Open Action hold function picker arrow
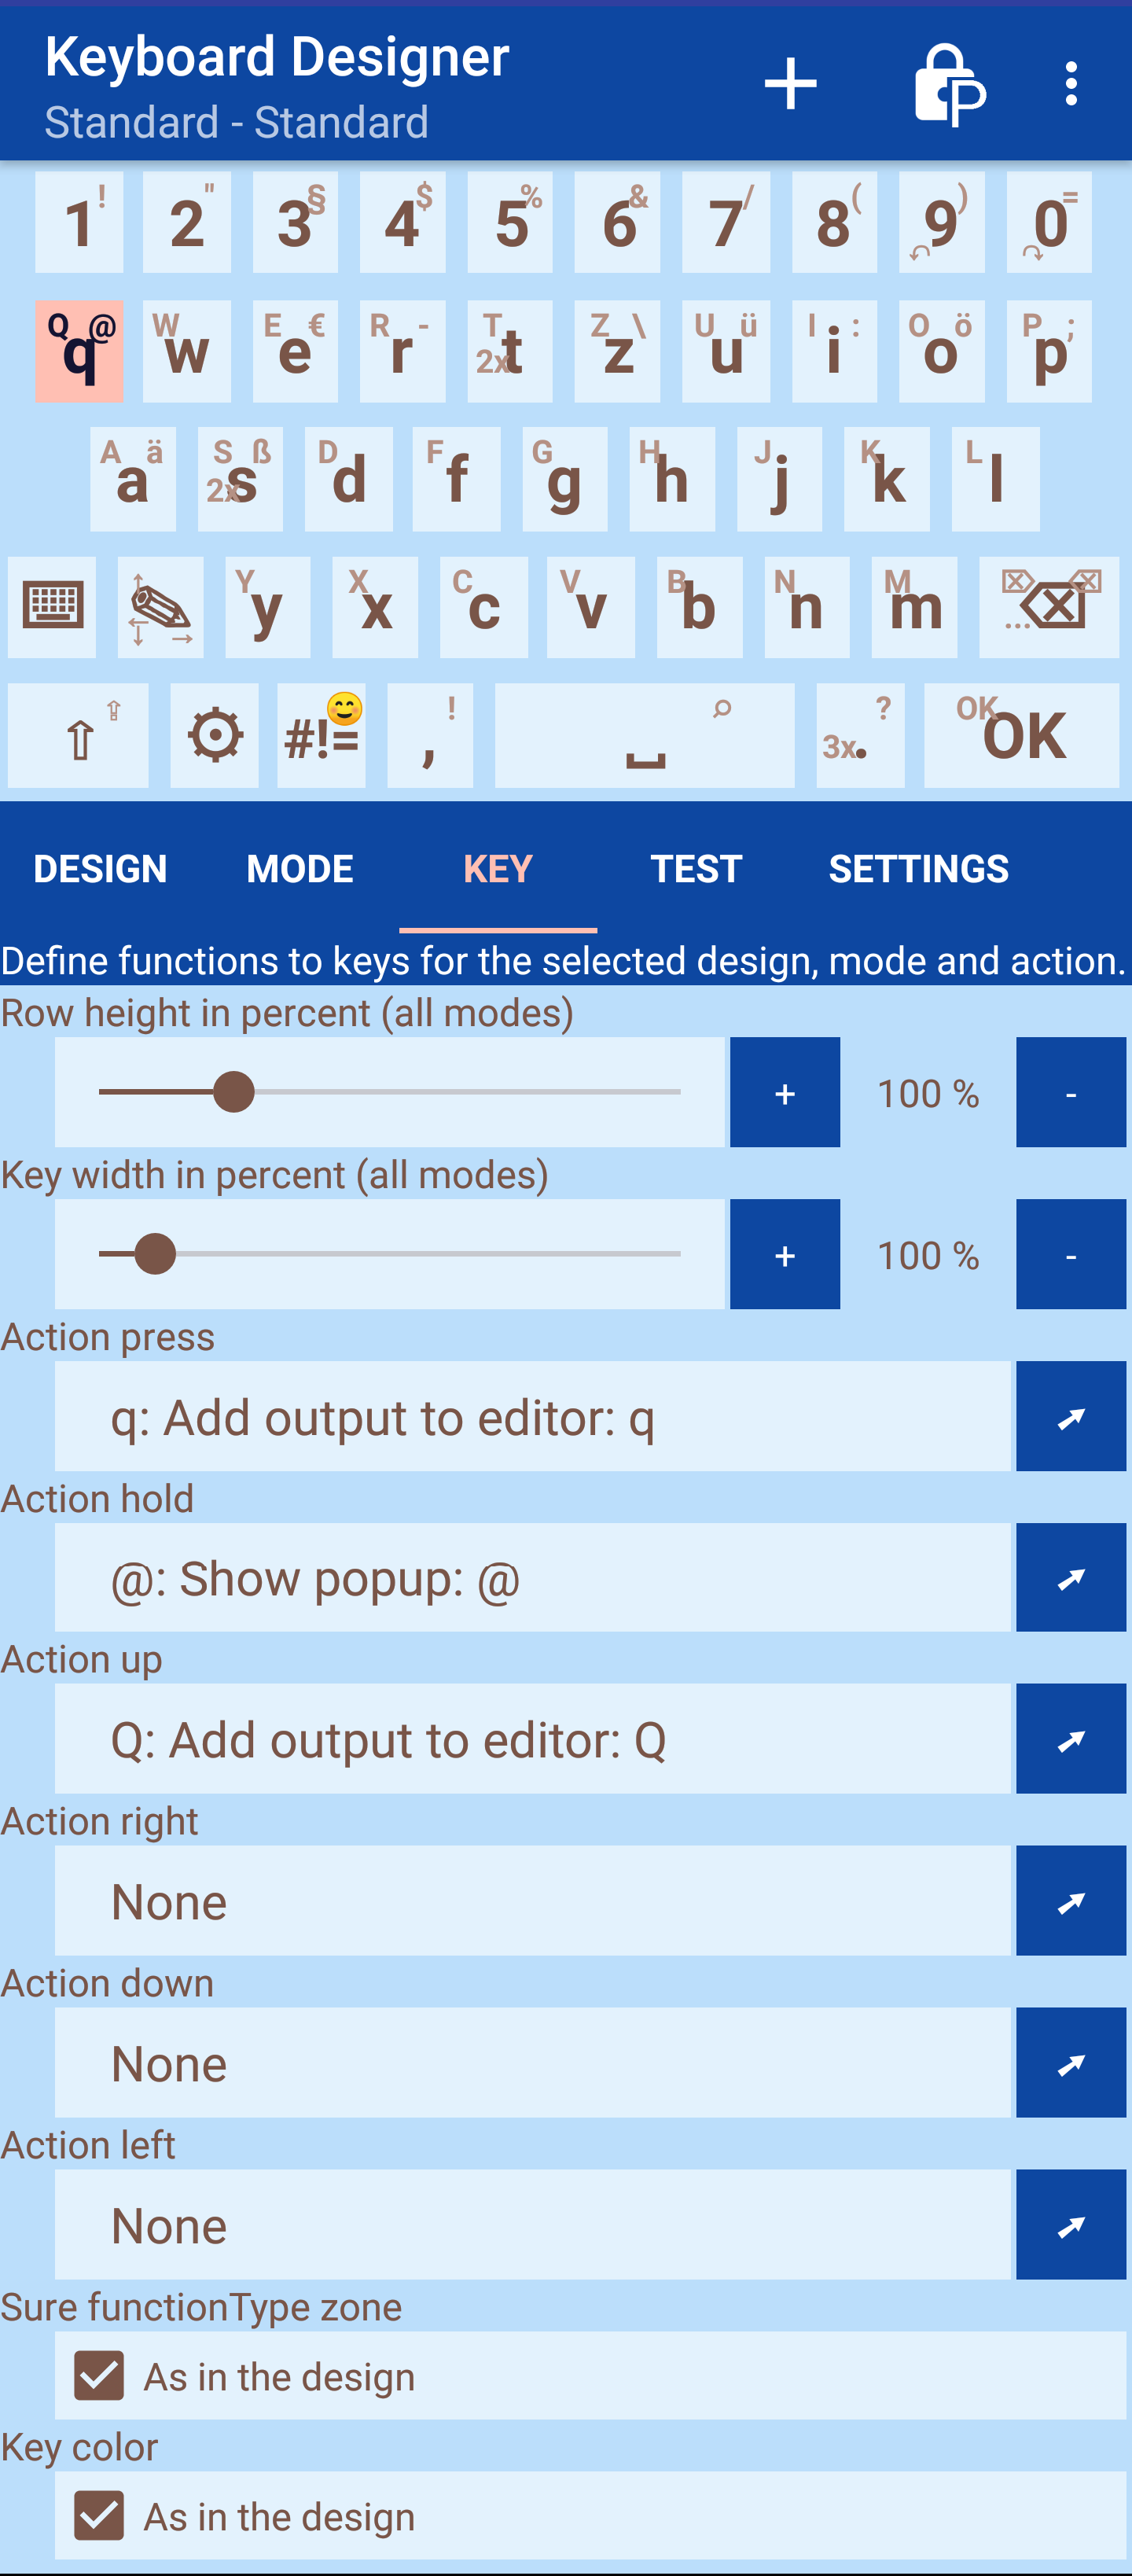Viewport: 1132px width, 2576px height. click(x=1070, y=1578)
